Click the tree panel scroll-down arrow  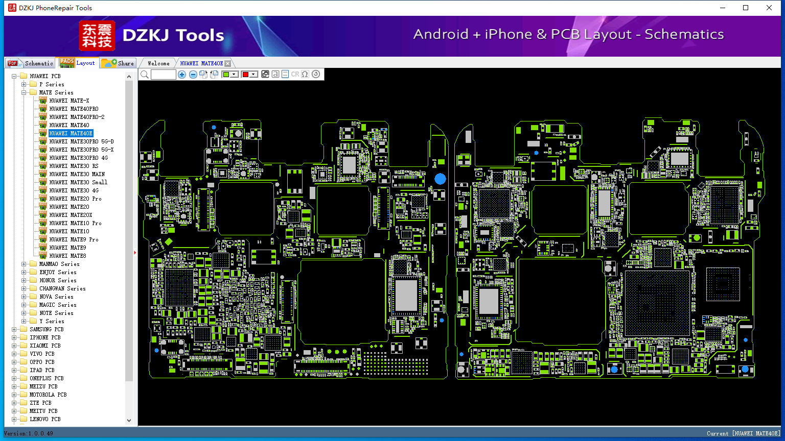click(129, 420)
